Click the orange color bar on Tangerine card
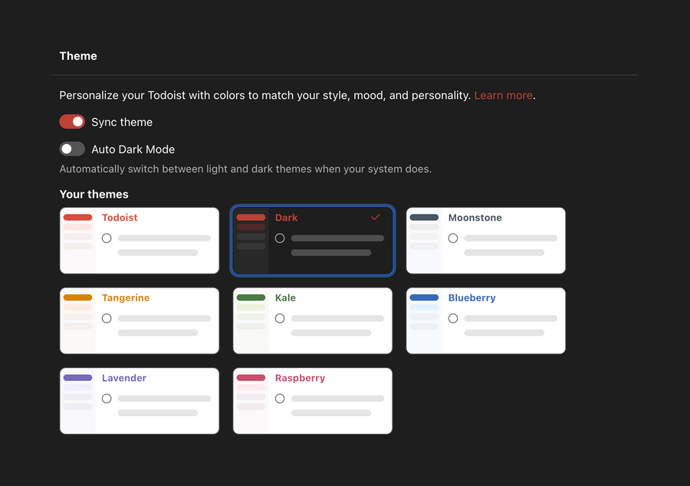This screenshot has width=690, height=486. [78, 298]
